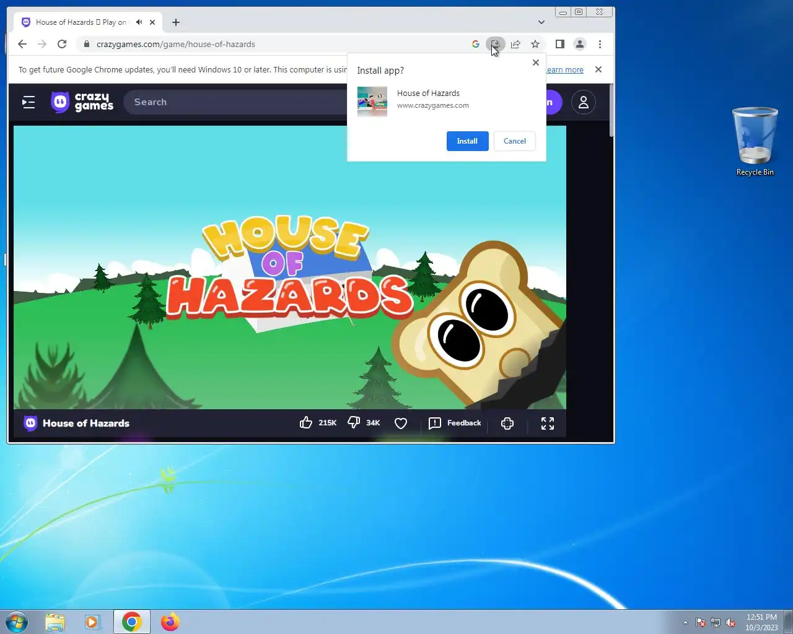Close the Install app popup with its X
The image size is (793, 634).
[536, 63]
